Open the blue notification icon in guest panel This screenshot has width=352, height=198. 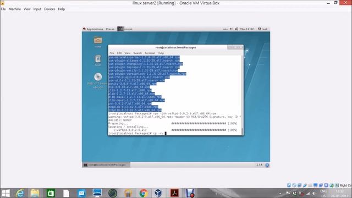[x=267, y=165]
